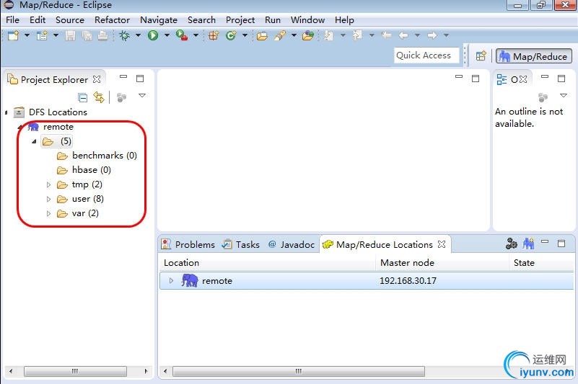This screenshot has height=384, width=578.
Task: Click the Open Perspective icon
Action: pos(481,56)
